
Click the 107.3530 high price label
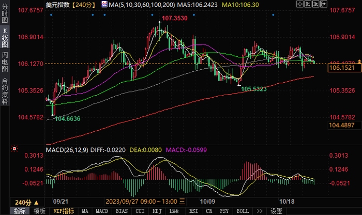(175, 18)
